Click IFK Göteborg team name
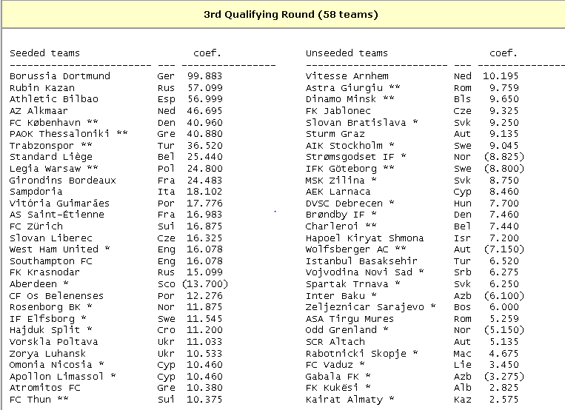The image size is (565, 410). [341, 169]
